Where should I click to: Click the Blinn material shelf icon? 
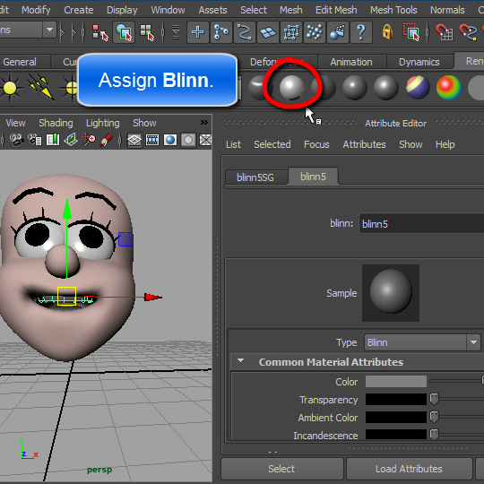pos(291,87)
